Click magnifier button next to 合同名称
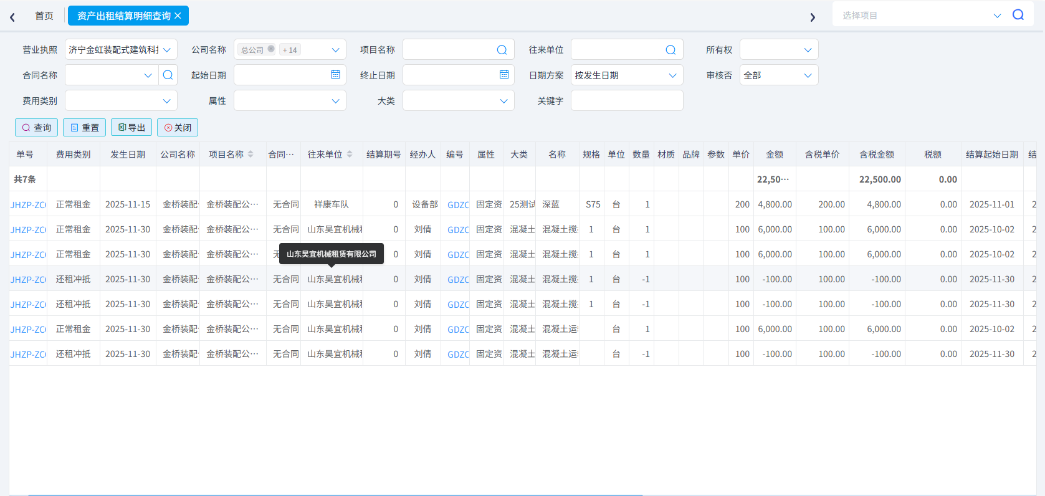1045x496 pixels. pyautogui.click(x=168, y=75)
